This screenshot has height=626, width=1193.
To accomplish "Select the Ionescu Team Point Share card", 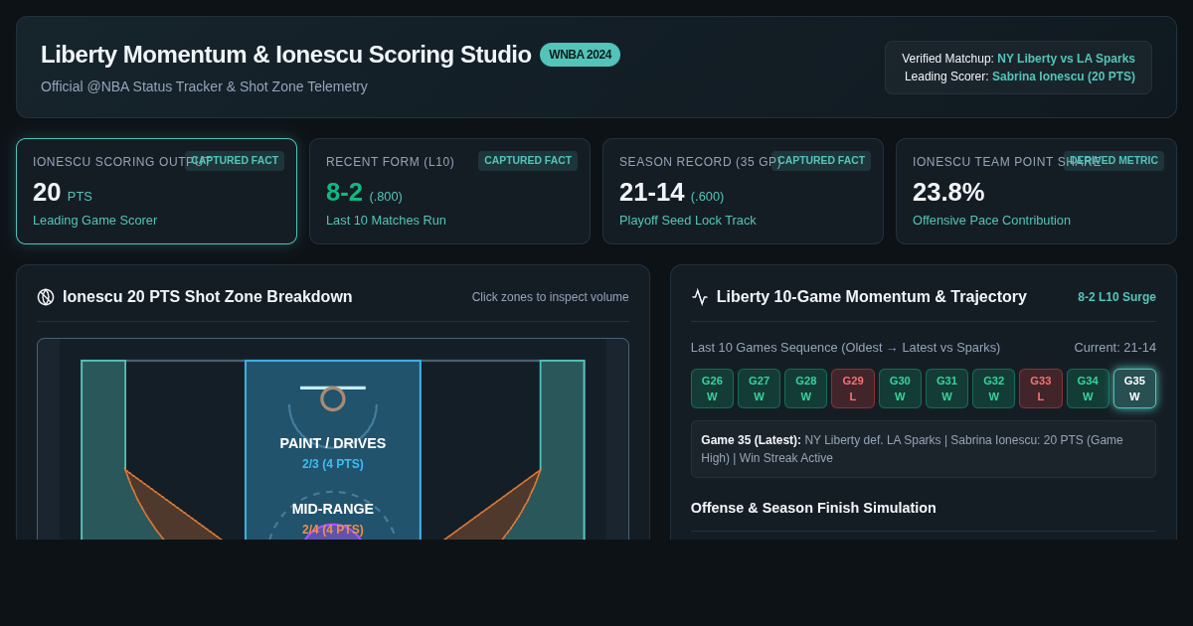I will pos(1036,191).
